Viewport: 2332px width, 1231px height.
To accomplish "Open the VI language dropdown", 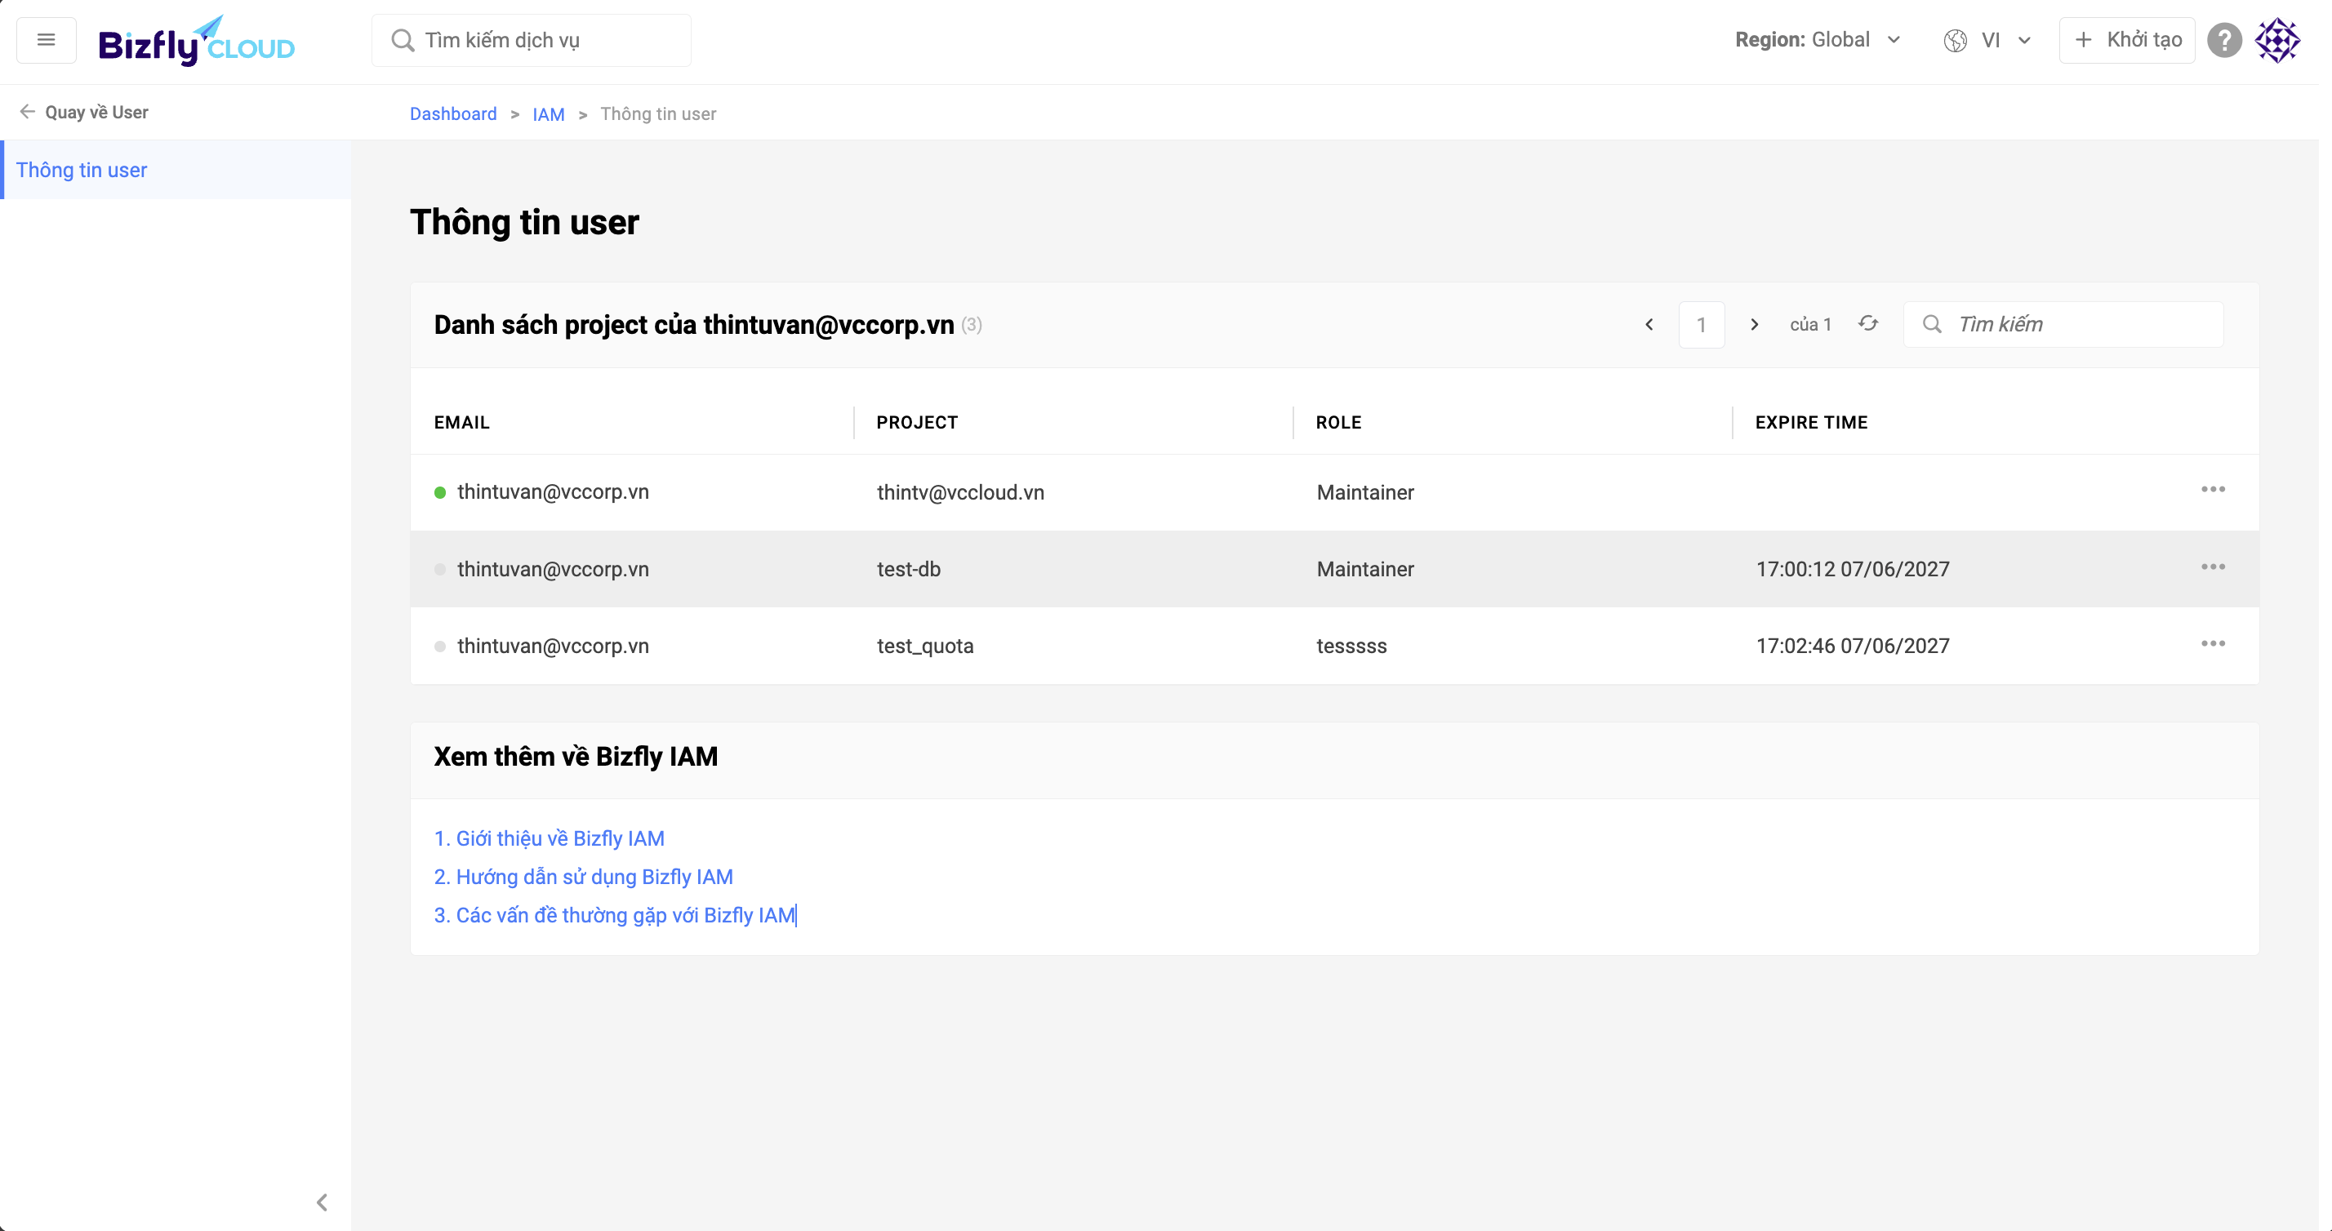I will 1988,40.
